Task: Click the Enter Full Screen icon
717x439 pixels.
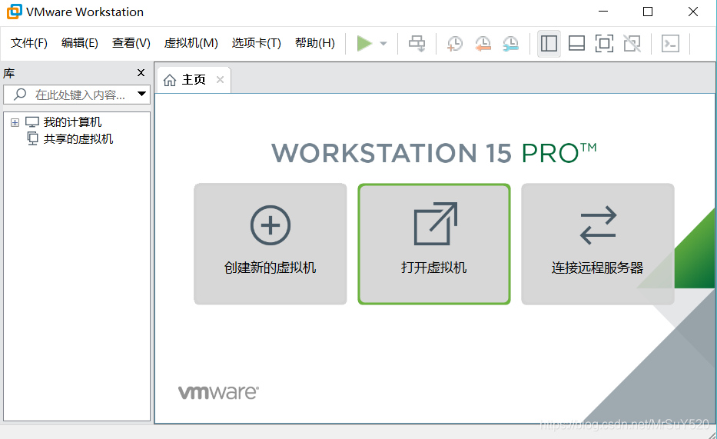Action: coord(604,44)
